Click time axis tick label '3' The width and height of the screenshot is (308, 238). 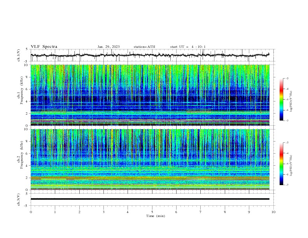tap(103, 212)
